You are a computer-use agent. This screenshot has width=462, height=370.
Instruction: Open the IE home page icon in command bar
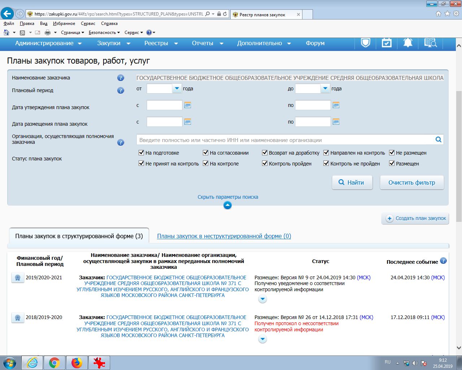tap(6, 33)
